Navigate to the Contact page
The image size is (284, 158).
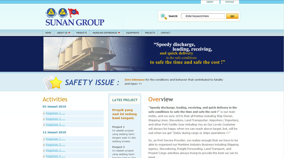point(165,33)
